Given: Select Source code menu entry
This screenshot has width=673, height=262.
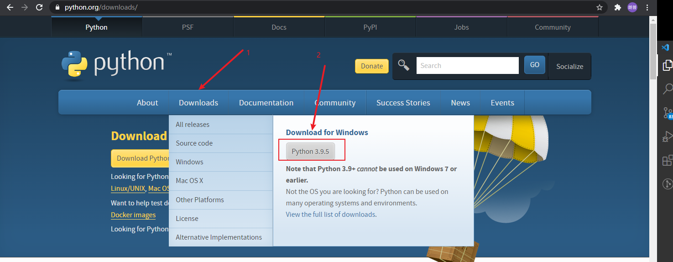Looking at the screenshot, I should tap(221, 143).
